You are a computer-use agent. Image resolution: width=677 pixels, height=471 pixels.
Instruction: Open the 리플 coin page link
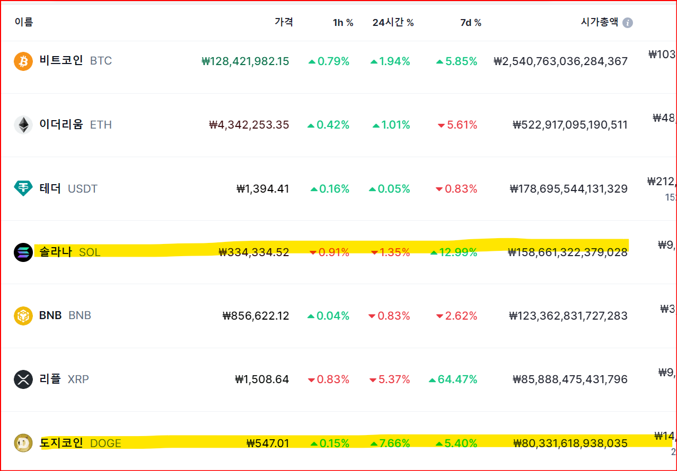(x=50, y=379)
